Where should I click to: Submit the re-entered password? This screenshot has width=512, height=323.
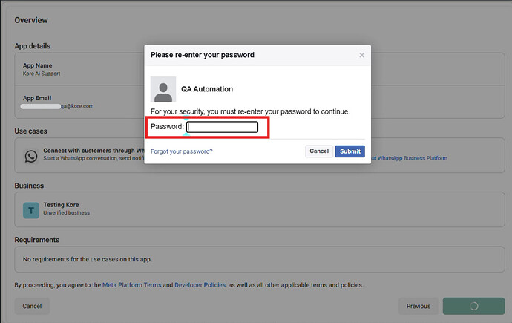pos(349,151)
